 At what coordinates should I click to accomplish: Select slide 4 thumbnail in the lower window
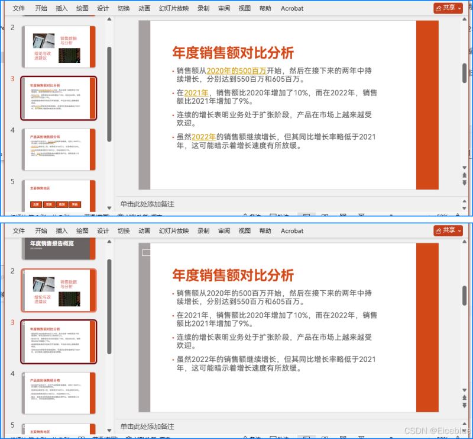(x=59, y=393)
